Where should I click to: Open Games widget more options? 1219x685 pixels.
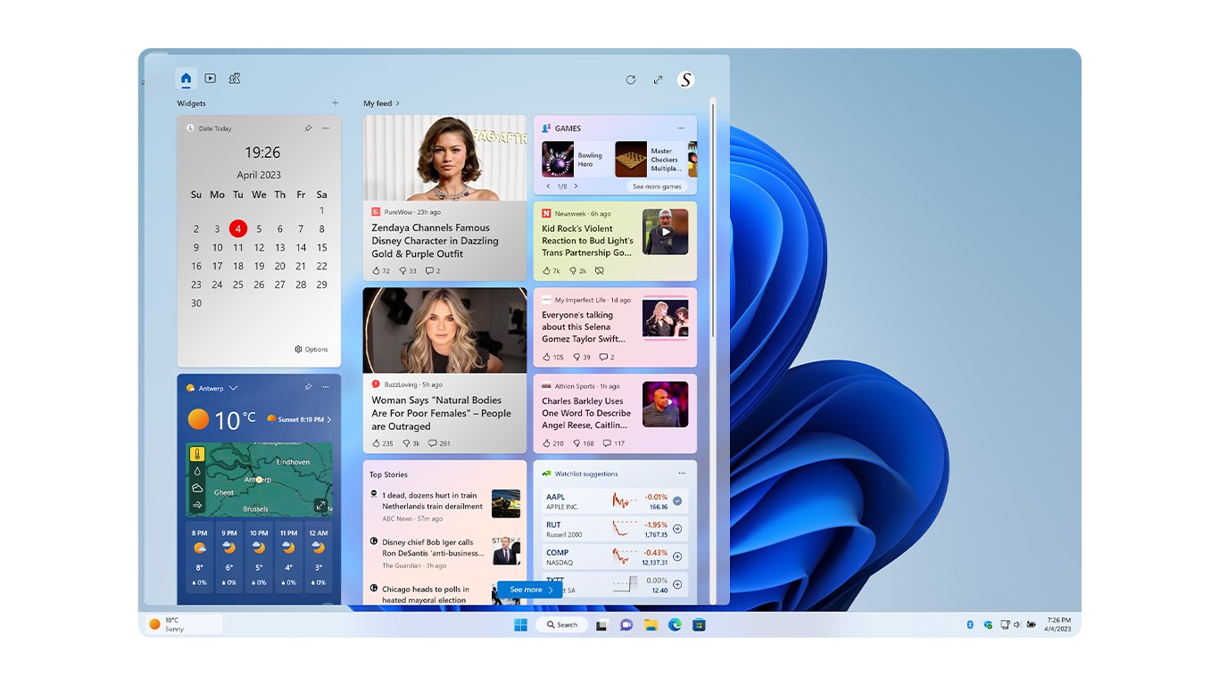(681, 128)
